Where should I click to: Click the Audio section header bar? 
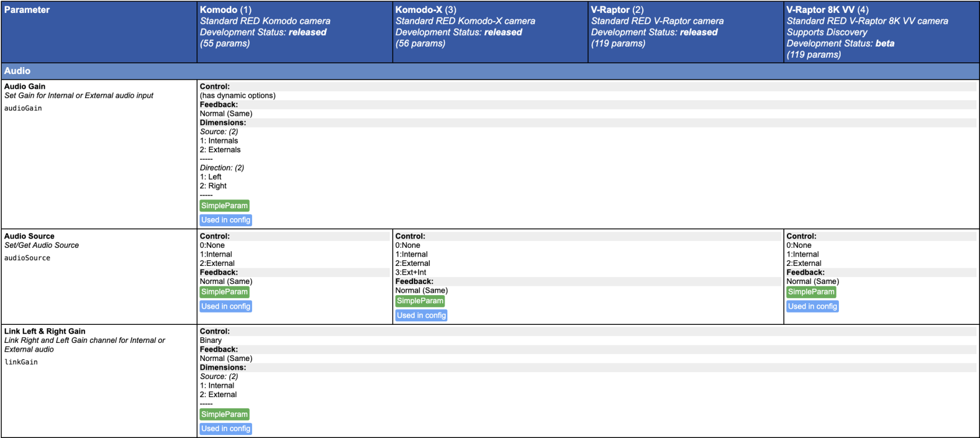(490, 71)
